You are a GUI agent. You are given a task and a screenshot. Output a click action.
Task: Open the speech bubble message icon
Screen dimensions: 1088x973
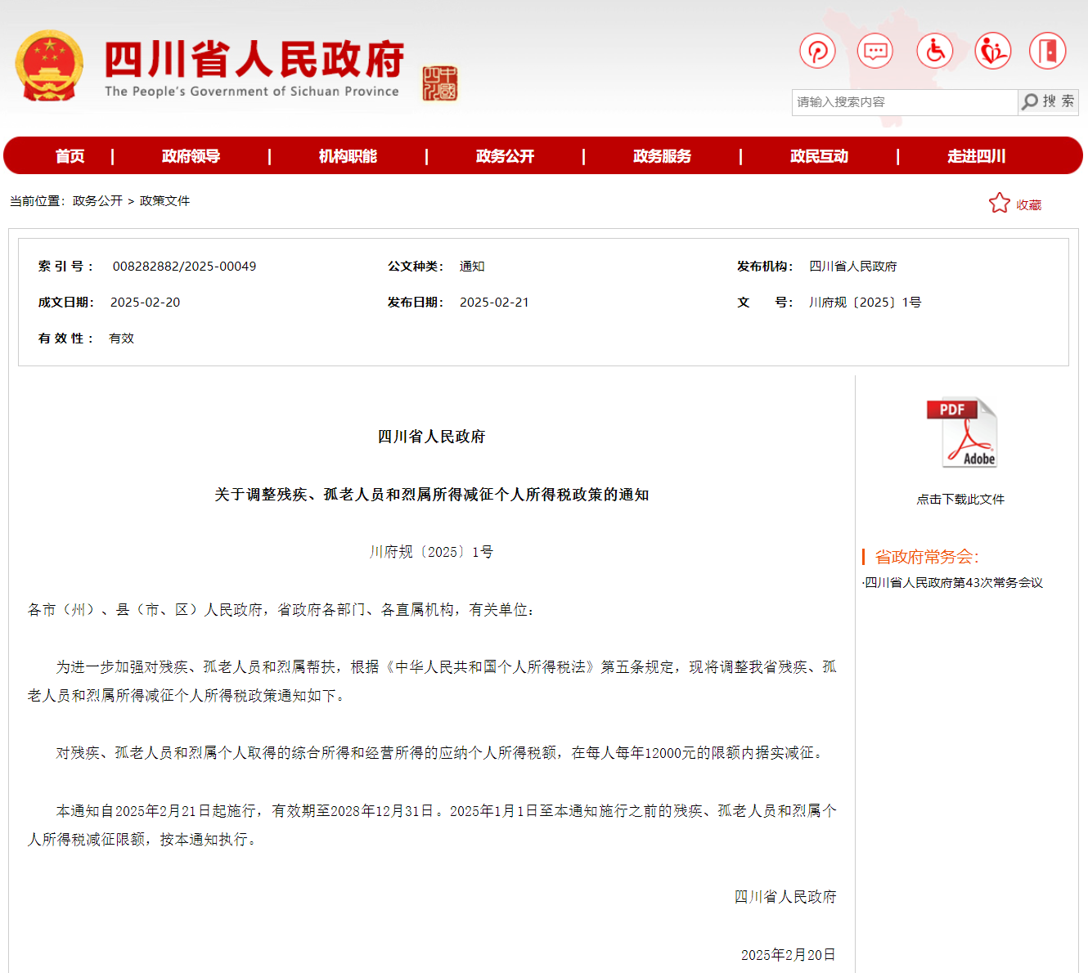pyautogui.click(x=875, y=52)
